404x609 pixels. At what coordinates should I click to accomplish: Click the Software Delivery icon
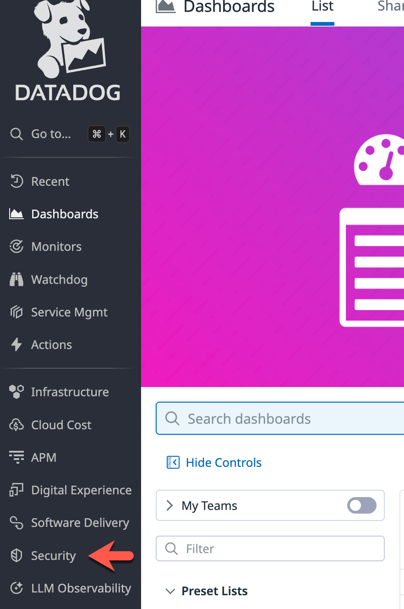pos(16,523)
